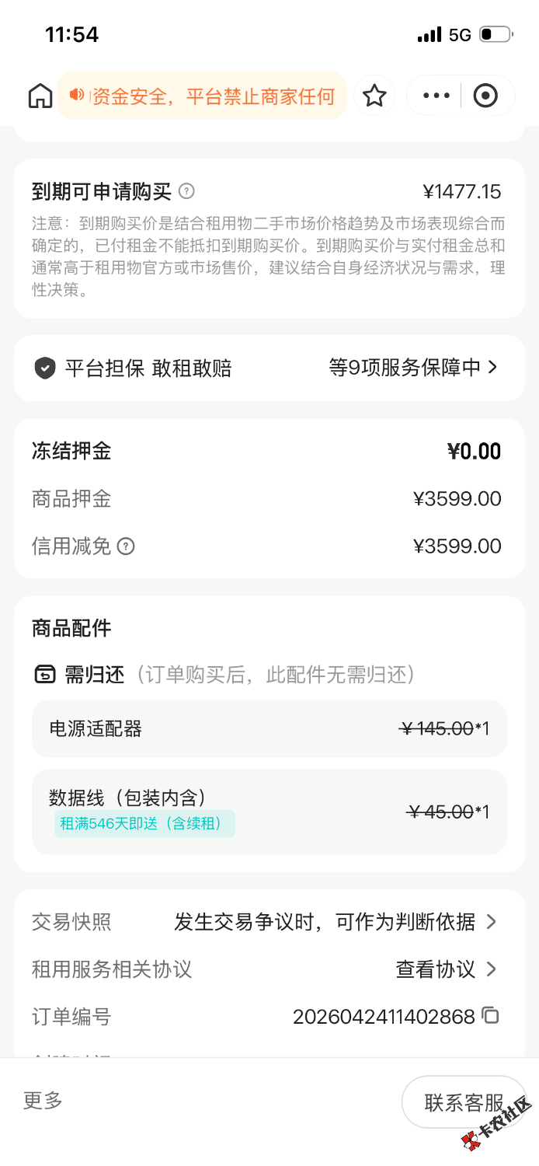Open the three-dot more menu
Screen dimensions: 539x1166
pos(436,96)
